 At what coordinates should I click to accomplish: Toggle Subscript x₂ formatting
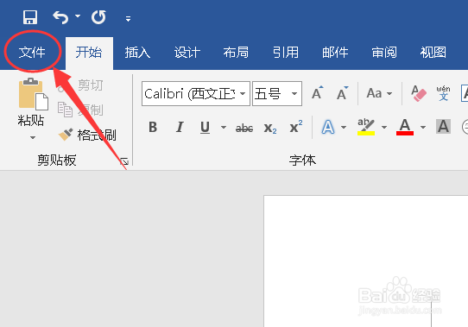270,128
